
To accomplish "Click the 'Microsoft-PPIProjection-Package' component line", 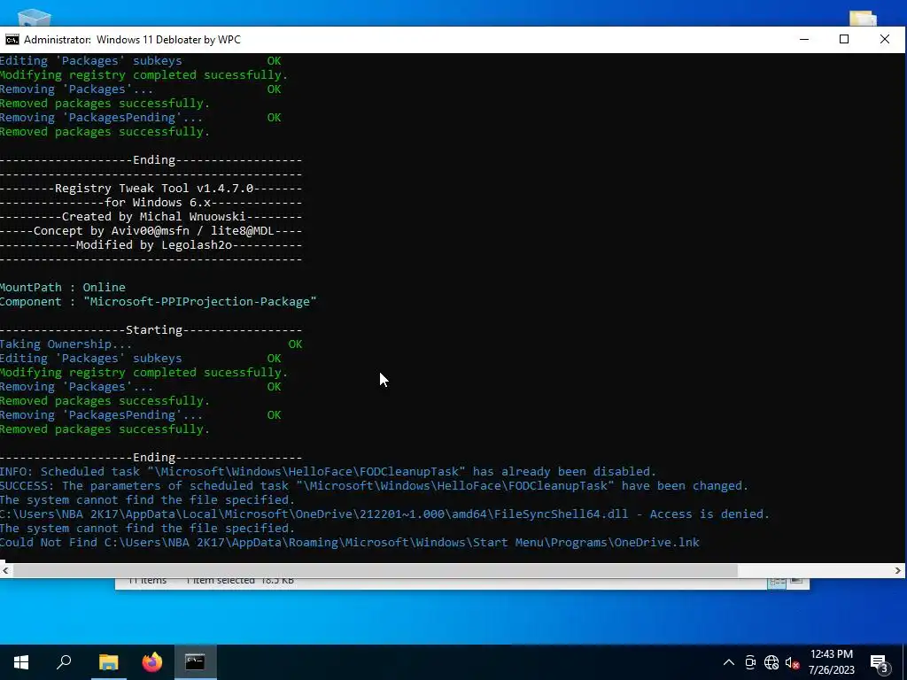I will click(x=158, y=302).
